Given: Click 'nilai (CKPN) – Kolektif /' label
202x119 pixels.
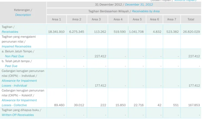Looking at the screenshot, I should [18, 95].
